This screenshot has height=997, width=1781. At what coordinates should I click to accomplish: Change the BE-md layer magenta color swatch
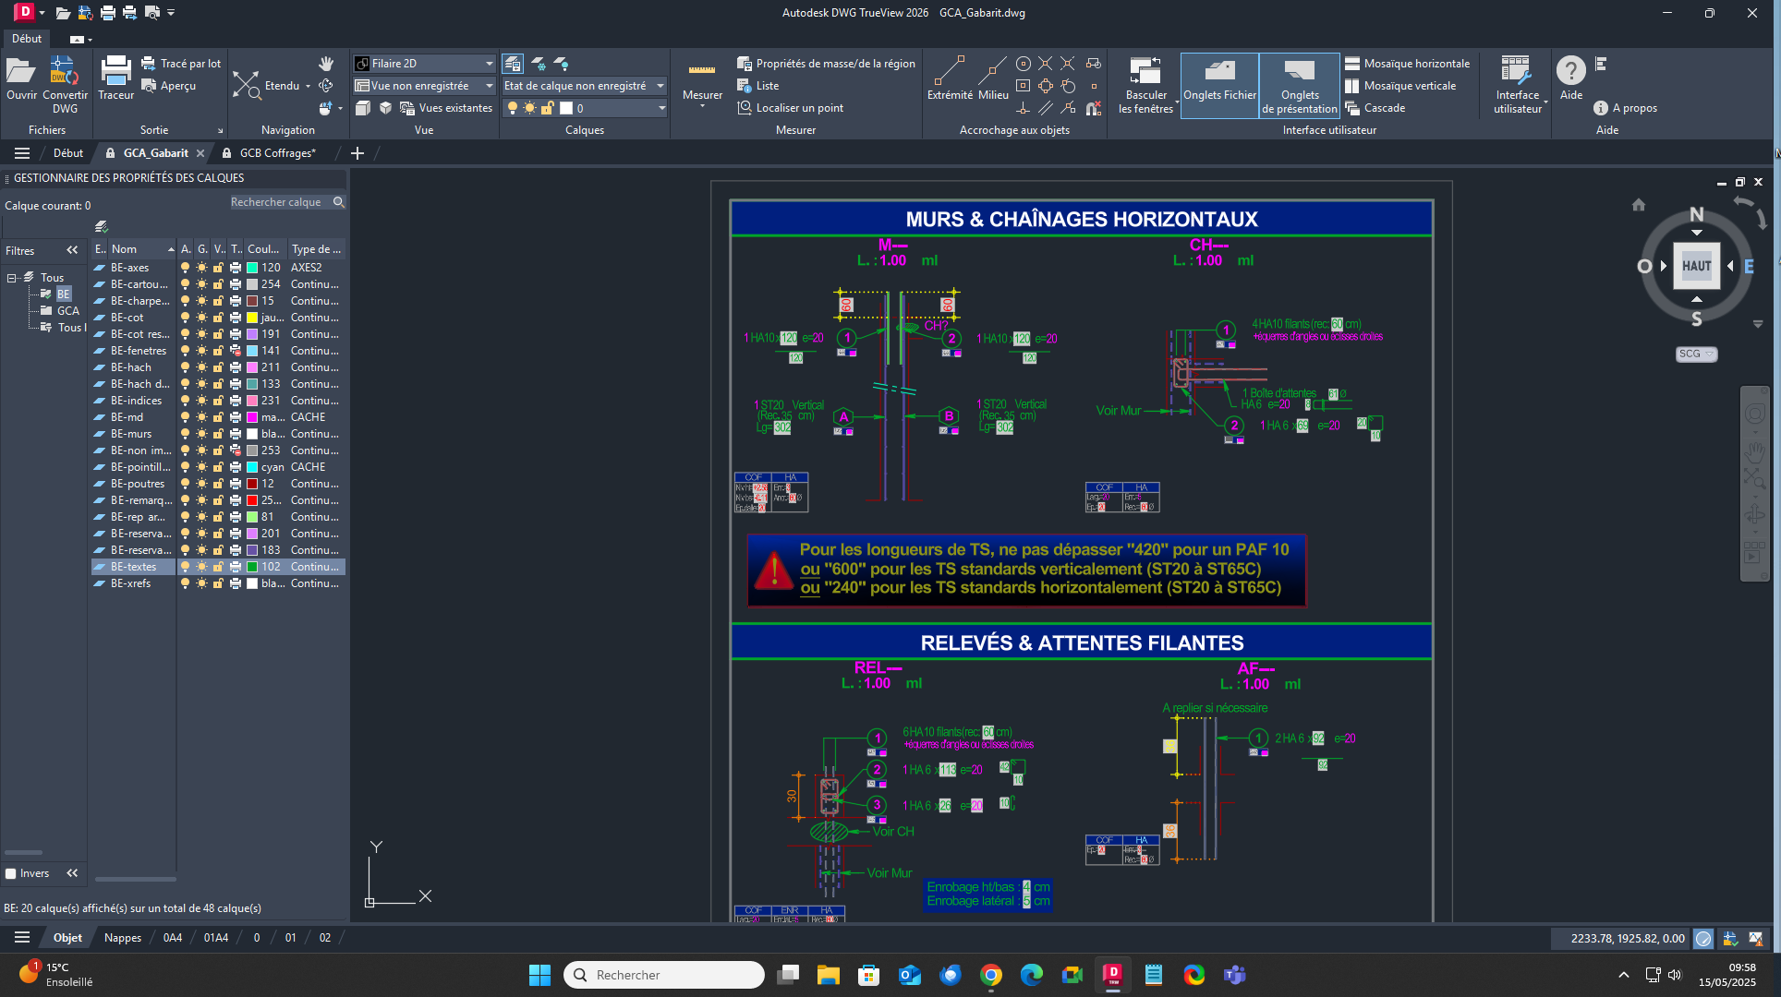[251, 417]
